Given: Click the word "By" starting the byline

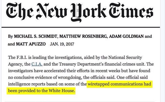Looking at the screenshot, I should click(11, 36).
